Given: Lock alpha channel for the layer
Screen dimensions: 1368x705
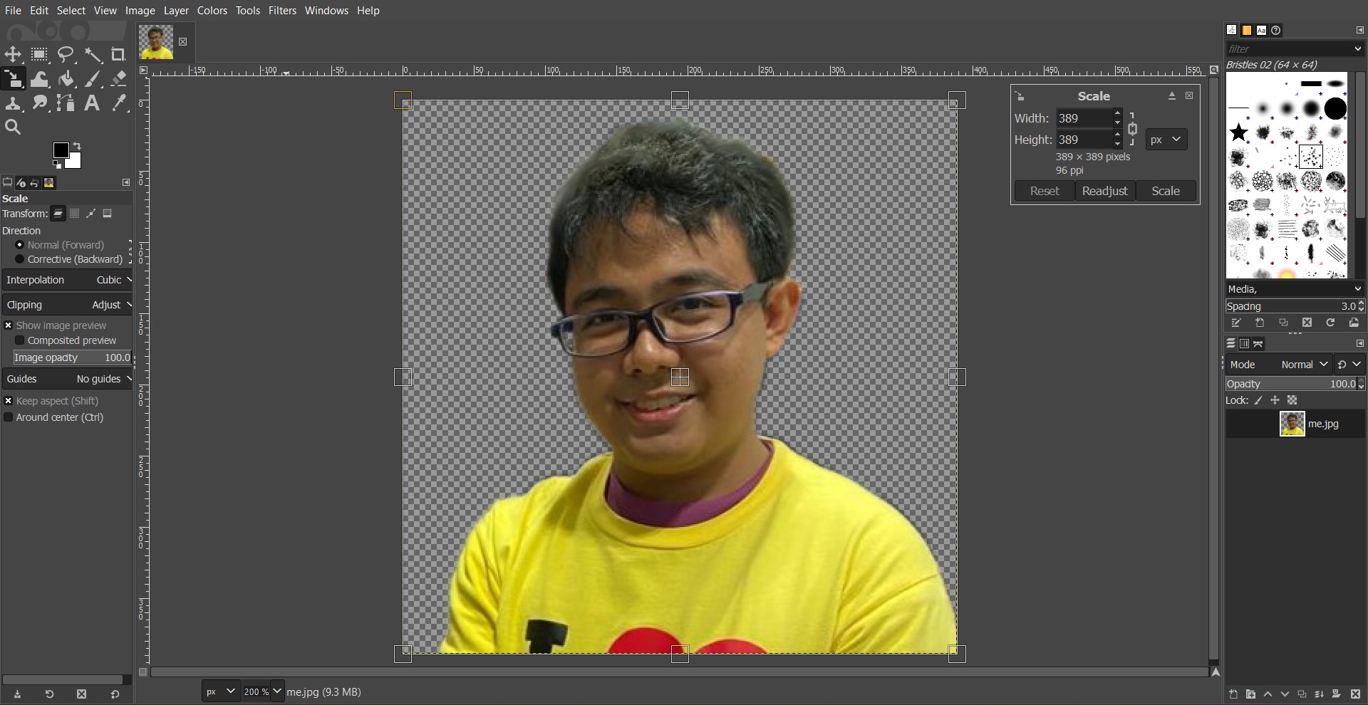Looking at the screenshot, I should (1292, 401).
